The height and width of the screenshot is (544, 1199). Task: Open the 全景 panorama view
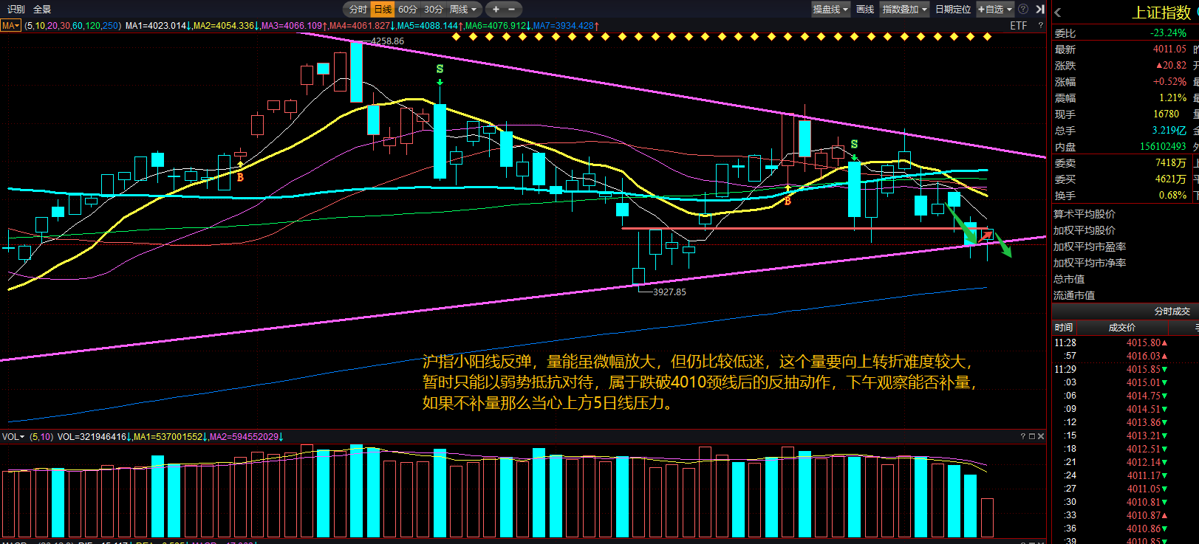point(42,10)
